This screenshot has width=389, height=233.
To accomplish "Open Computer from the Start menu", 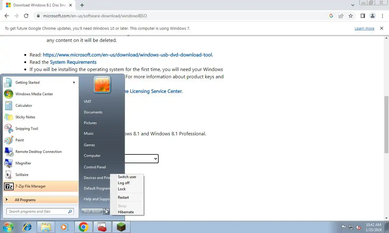I will (92, 156).
